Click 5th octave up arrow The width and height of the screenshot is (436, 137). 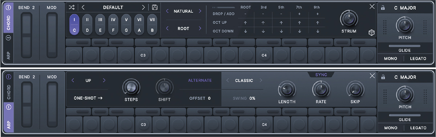click(x=281, y=22)
